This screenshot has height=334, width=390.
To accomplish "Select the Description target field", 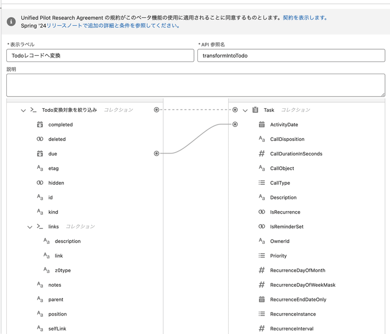I will click(283, 197).
